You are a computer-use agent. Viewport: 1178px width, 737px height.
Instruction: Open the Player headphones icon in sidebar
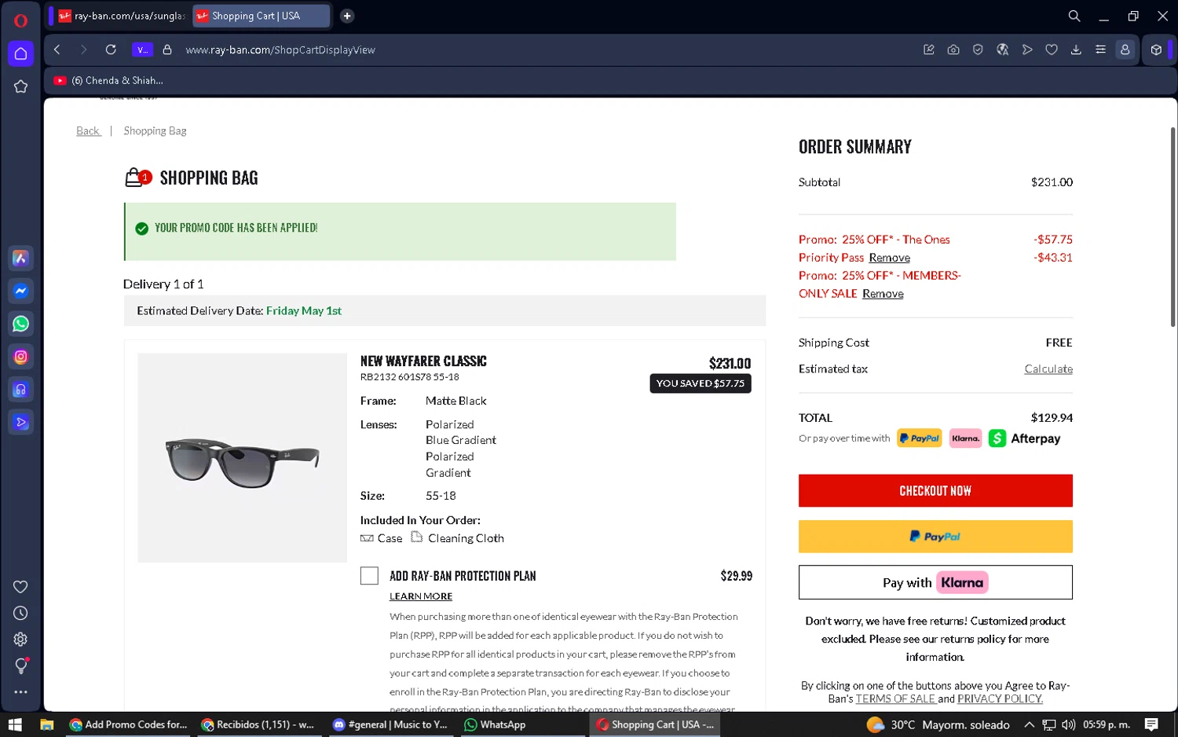click(x=20, y=390)
